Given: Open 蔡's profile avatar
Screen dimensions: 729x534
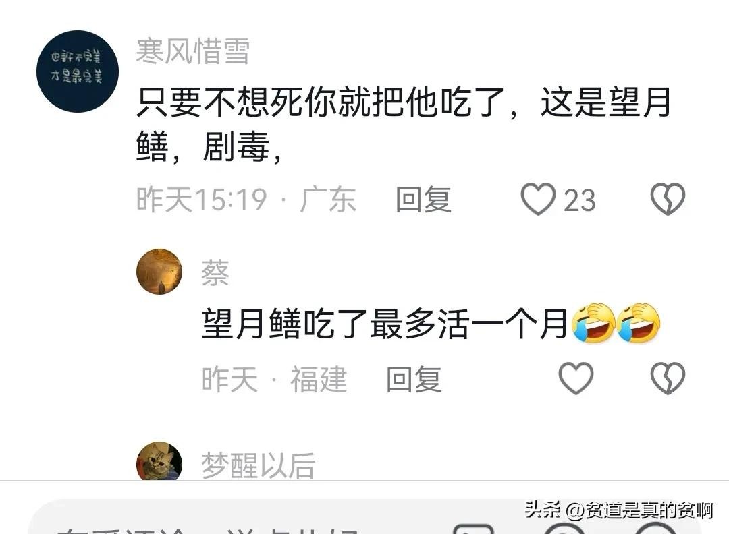Looking at the screenshot, I should point(159,272).
